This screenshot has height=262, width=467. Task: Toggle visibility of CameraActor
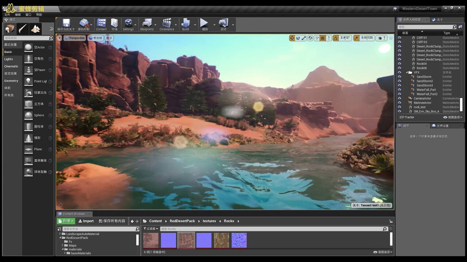400,99
